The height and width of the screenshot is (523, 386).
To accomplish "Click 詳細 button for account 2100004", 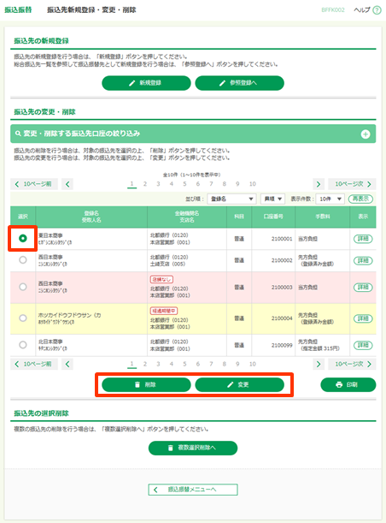I will (x=363, y=318).
